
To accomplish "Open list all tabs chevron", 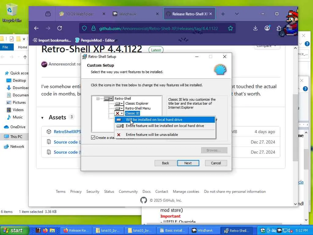I will click(x=237, y=14).
